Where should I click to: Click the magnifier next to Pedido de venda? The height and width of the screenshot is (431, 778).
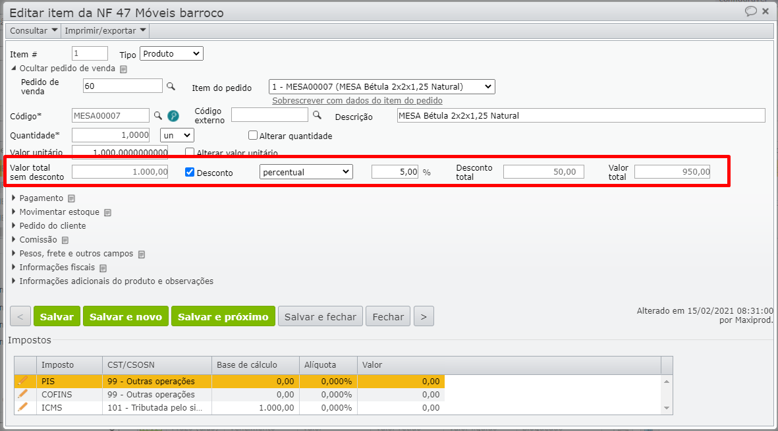[171, 86]
